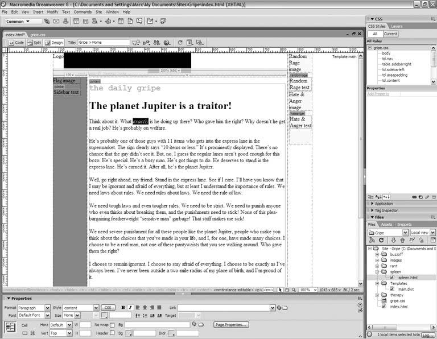Pick text color swatch in Properties
This screenshot has height=339, width=437.
tap(104, 315)
